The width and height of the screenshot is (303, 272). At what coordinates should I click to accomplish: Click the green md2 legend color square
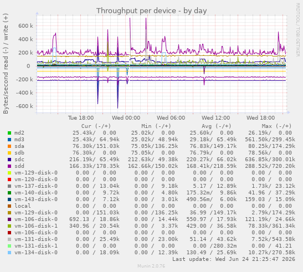[x=9, y=133]
